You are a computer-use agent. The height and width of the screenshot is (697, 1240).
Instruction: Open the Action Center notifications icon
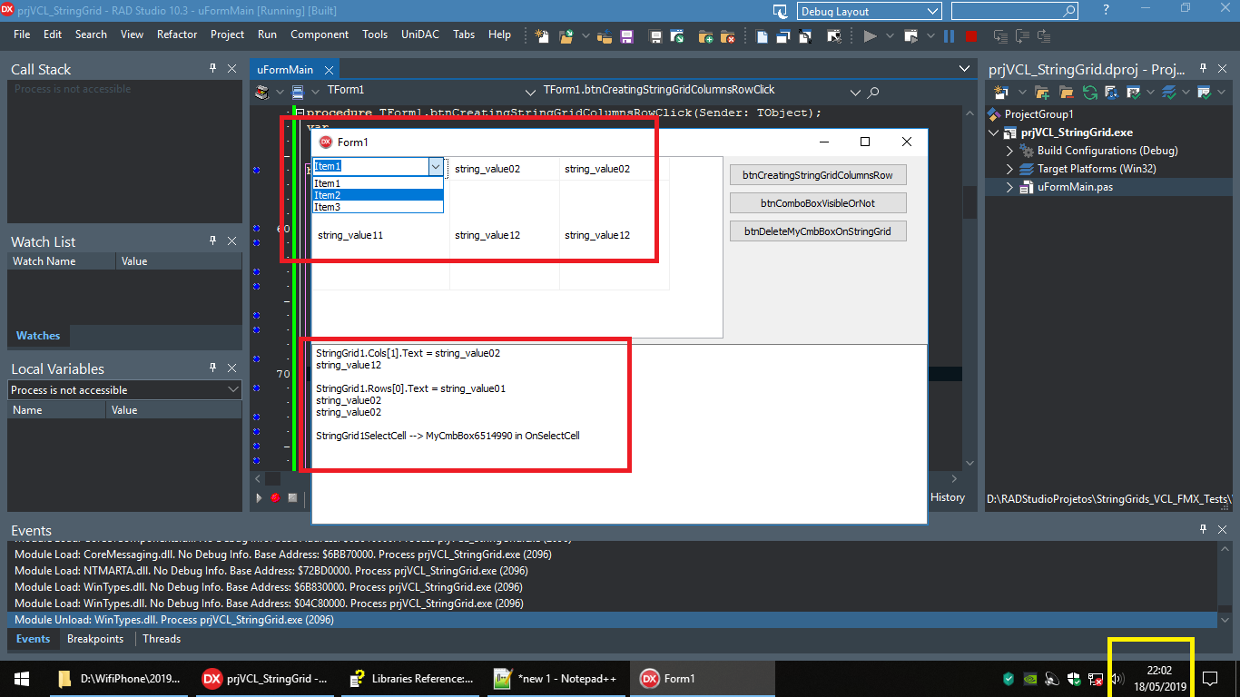point(1210,679)
